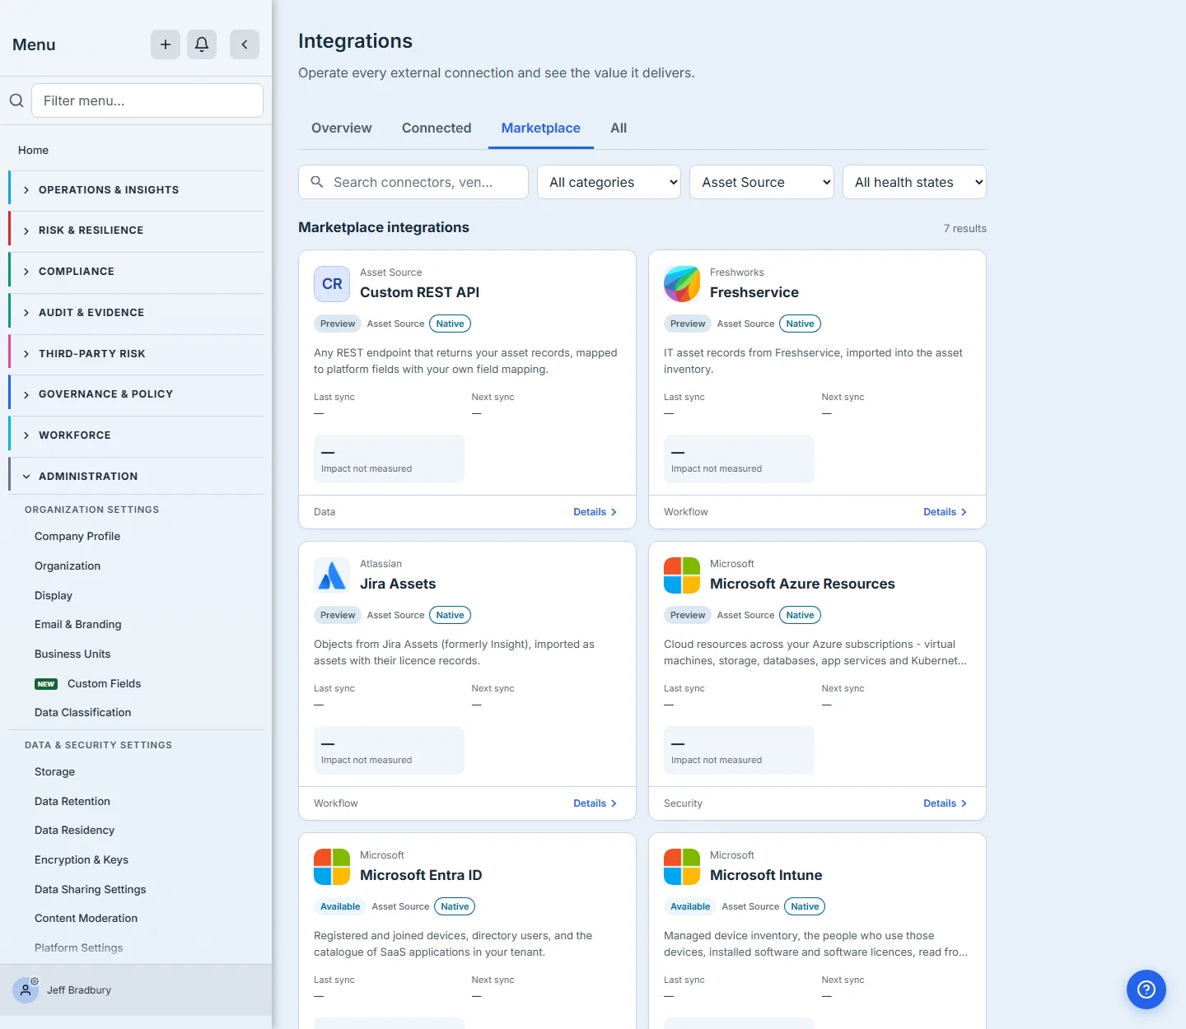This screenshot has height=1029, width=1186.
Task: Click Available badge on Microsoft Entra ID
Action: [x=340, y=906]
